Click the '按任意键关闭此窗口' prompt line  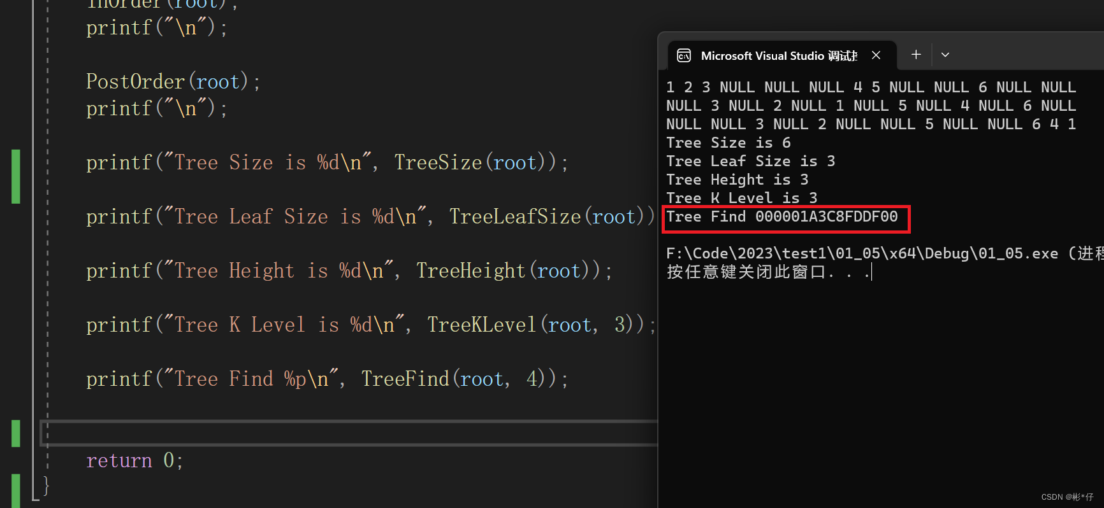(x=768, y=272)
